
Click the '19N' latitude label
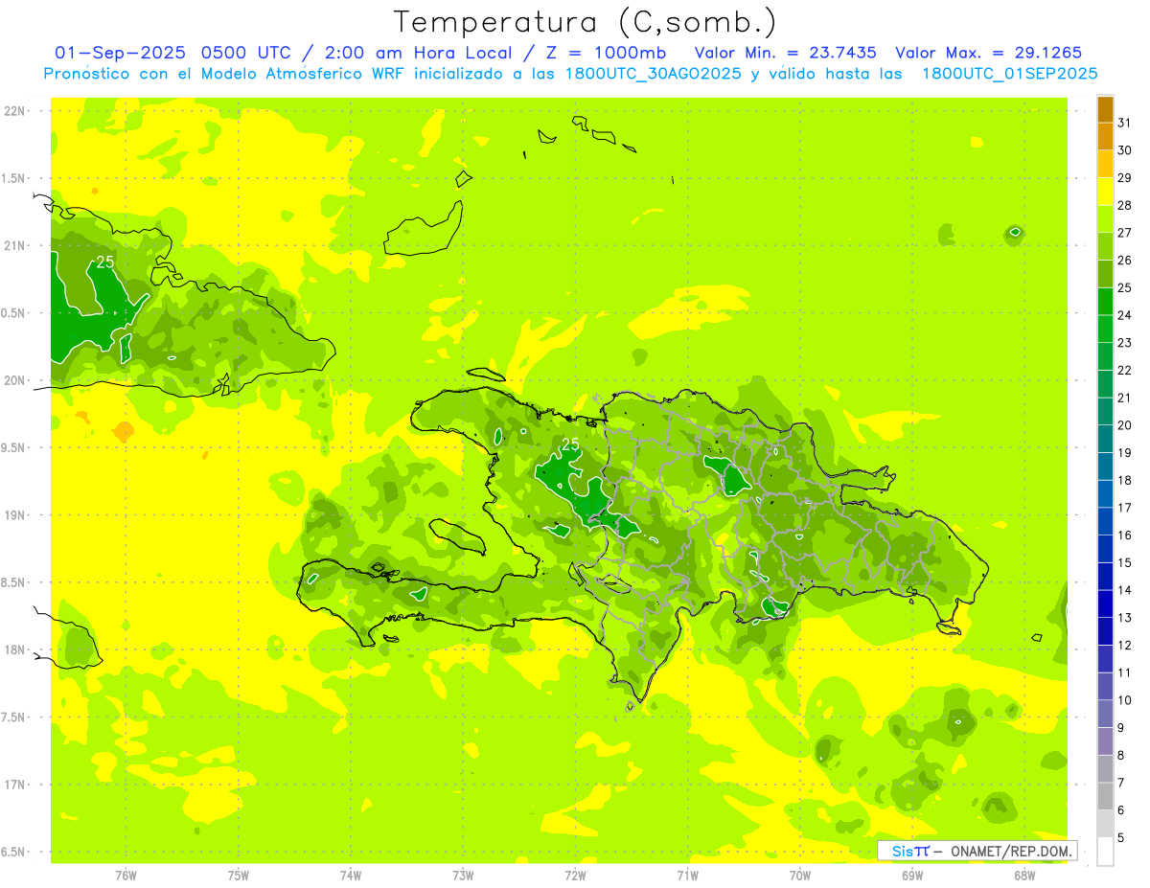click(x=14, y=515)
